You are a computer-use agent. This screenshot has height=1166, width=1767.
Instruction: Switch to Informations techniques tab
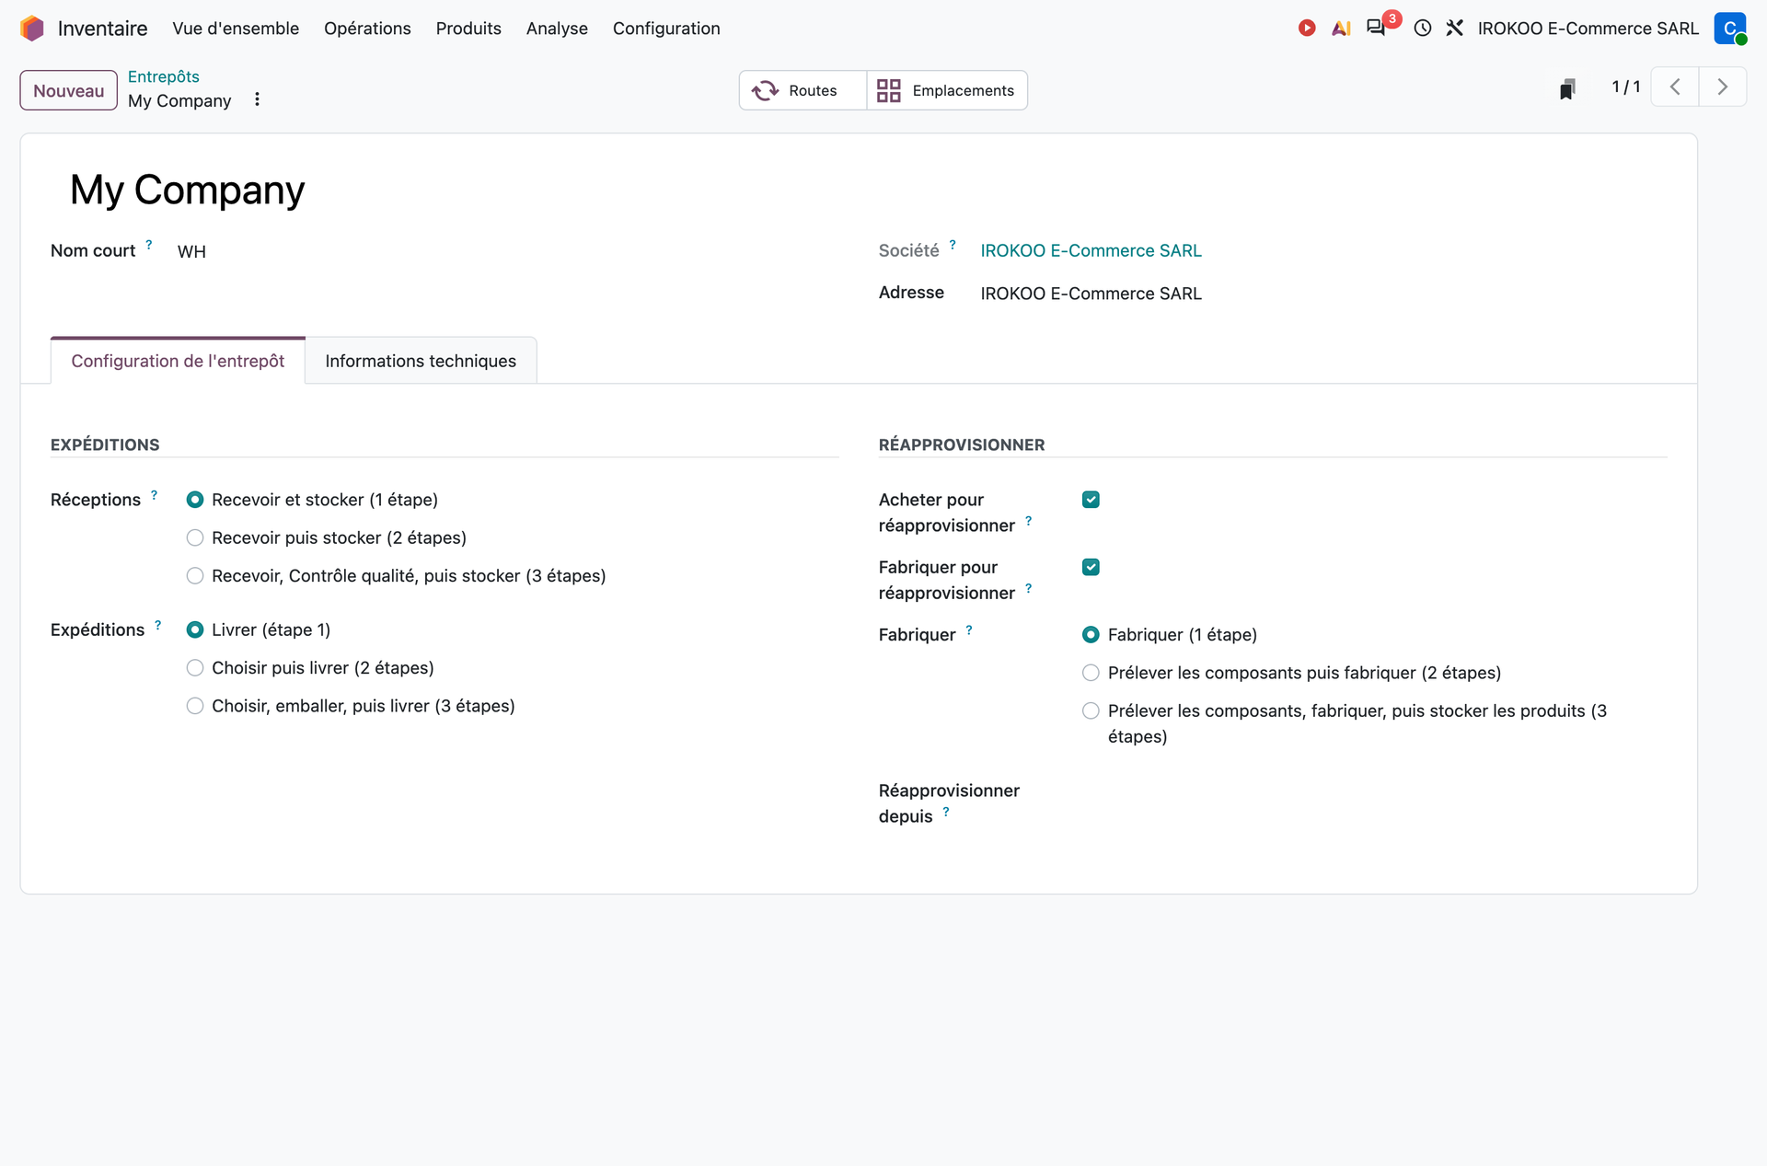click(421, 361)
